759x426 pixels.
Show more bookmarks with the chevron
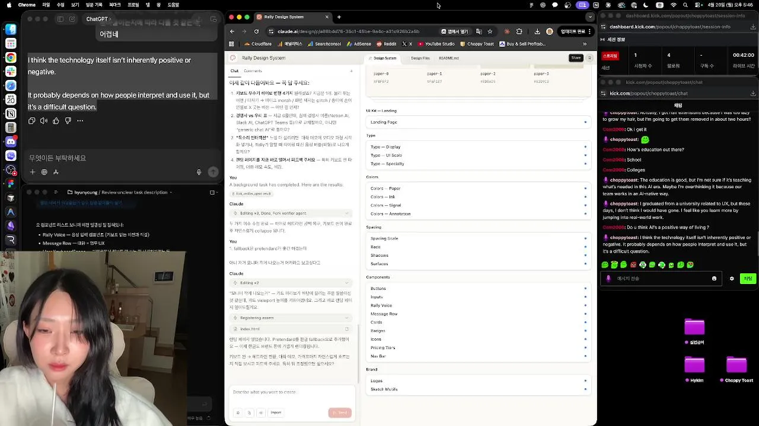coord(585,44)
